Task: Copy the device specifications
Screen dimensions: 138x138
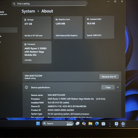Action: 108,87
